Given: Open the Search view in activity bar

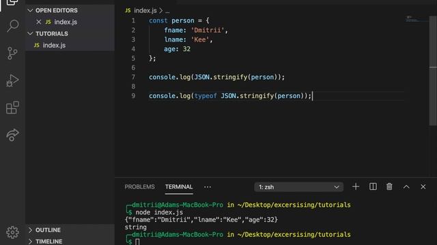Looking at the screenshot, I should [x=12, y=26].
